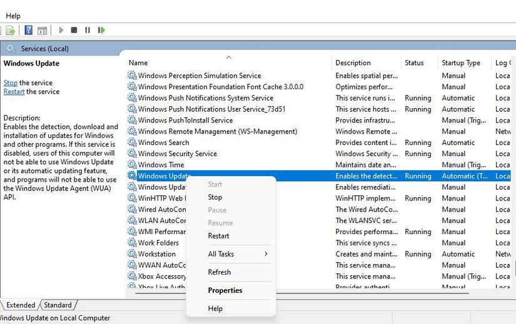This screenshot has height=324, width=516.
Task: Click gear icon of Windows PushToInstall Service
Action: click(x=132, y=120)
